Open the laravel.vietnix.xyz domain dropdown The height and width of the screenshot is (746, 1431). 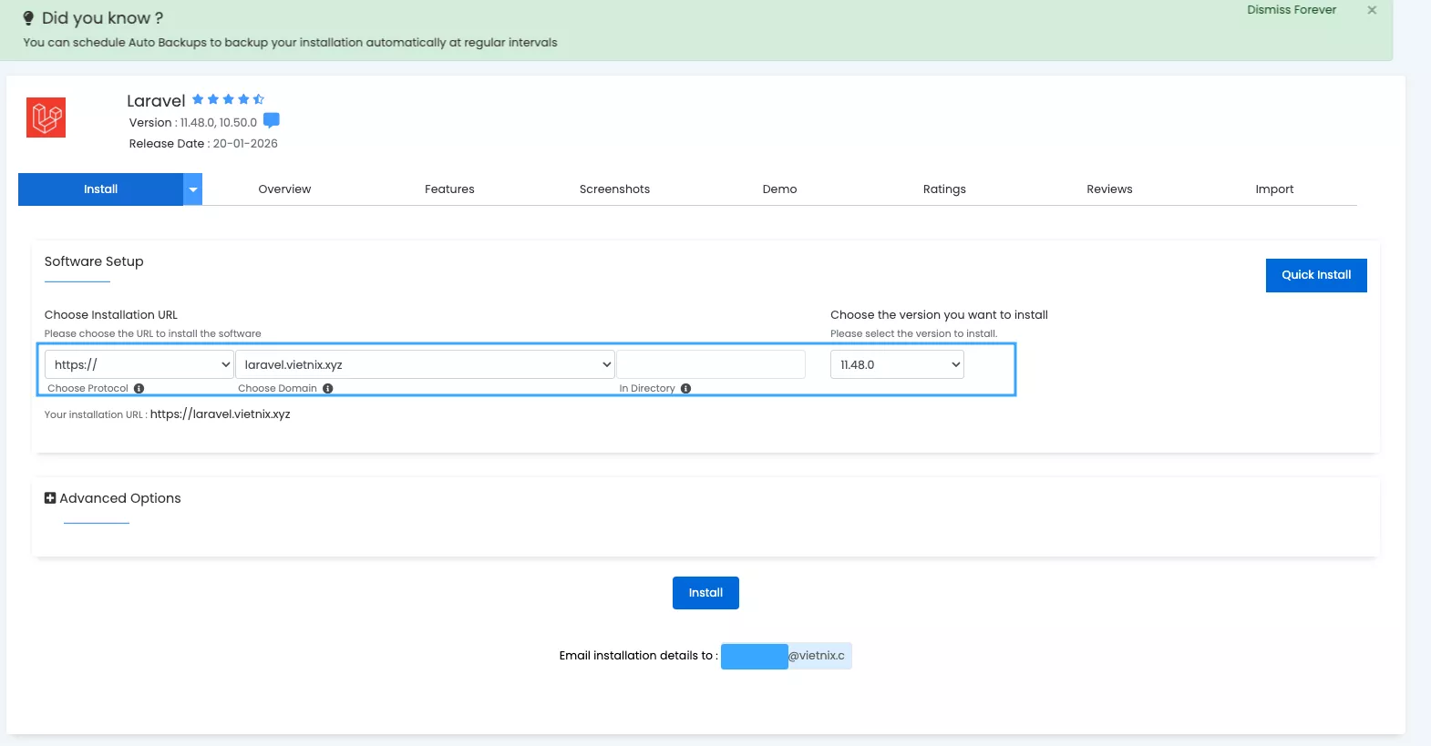(x=425, y=364)
